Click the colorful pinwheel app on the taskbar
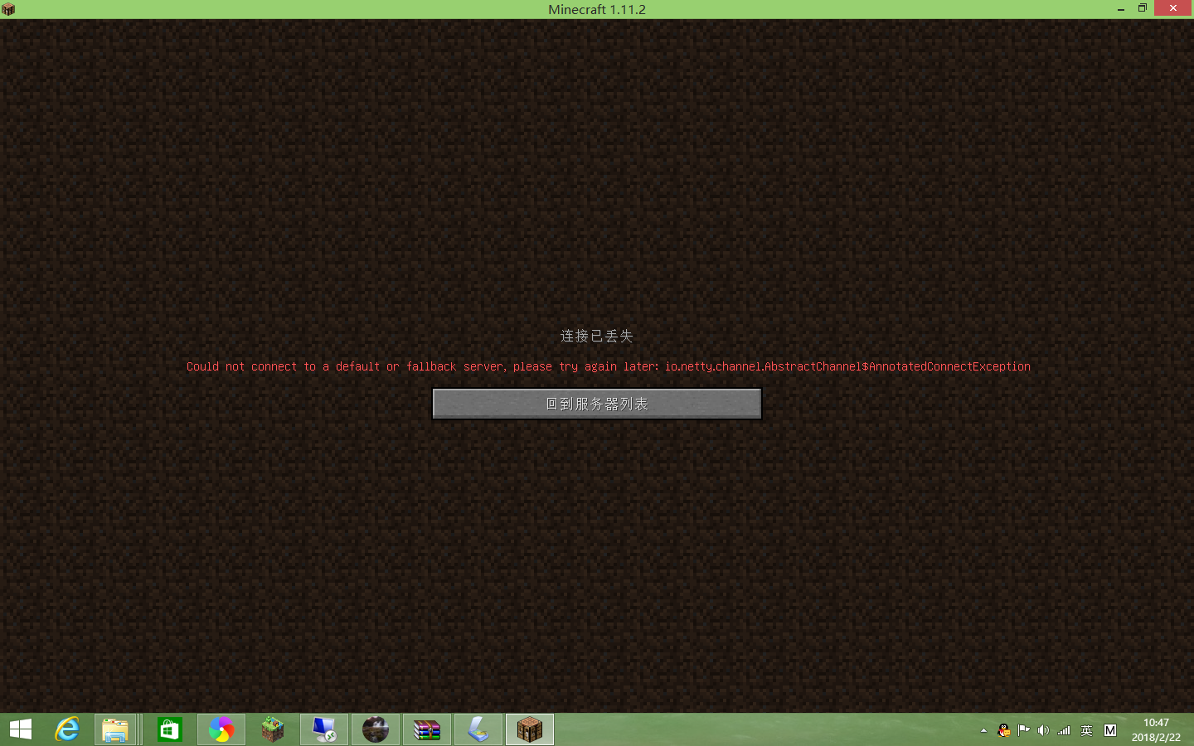Image resolution: width=1194 pixels, height=746 pixels. click(x=221, y=729)
